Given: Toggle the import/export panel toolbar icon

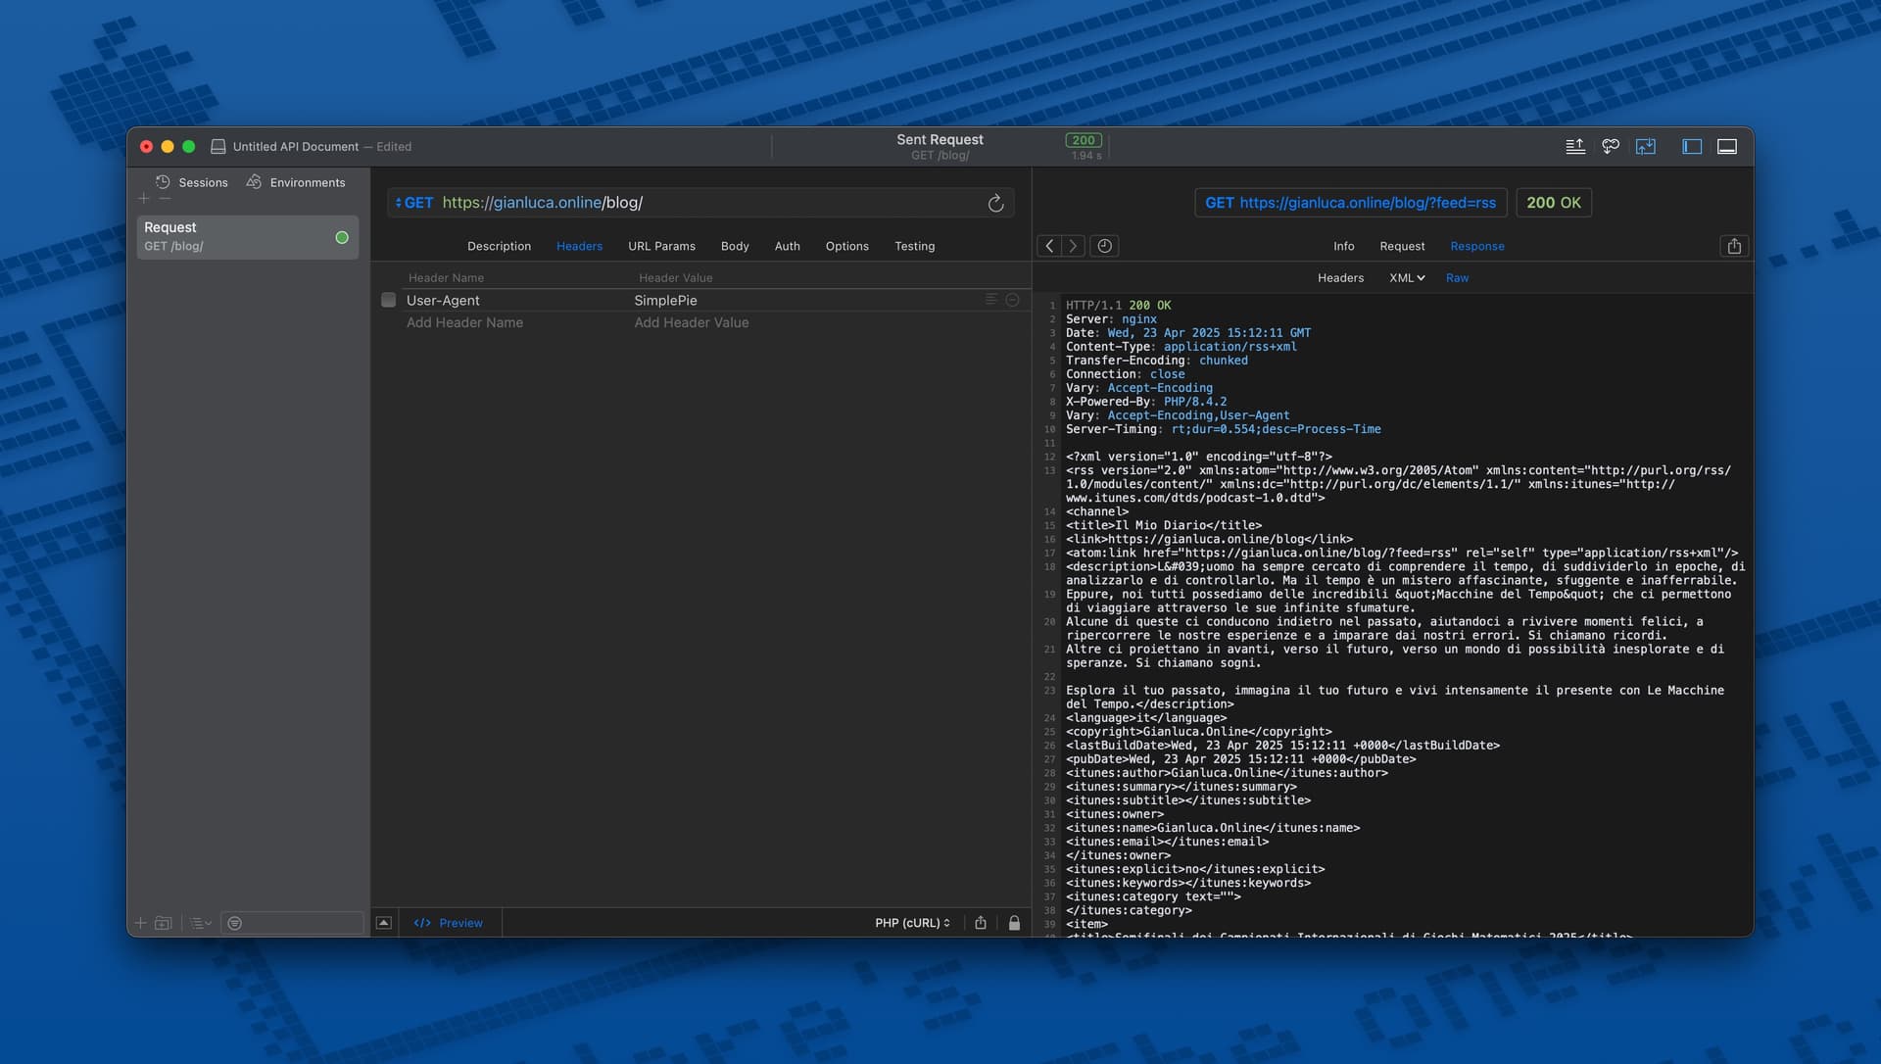Looking at the screenshot, I should [1646, 146].
